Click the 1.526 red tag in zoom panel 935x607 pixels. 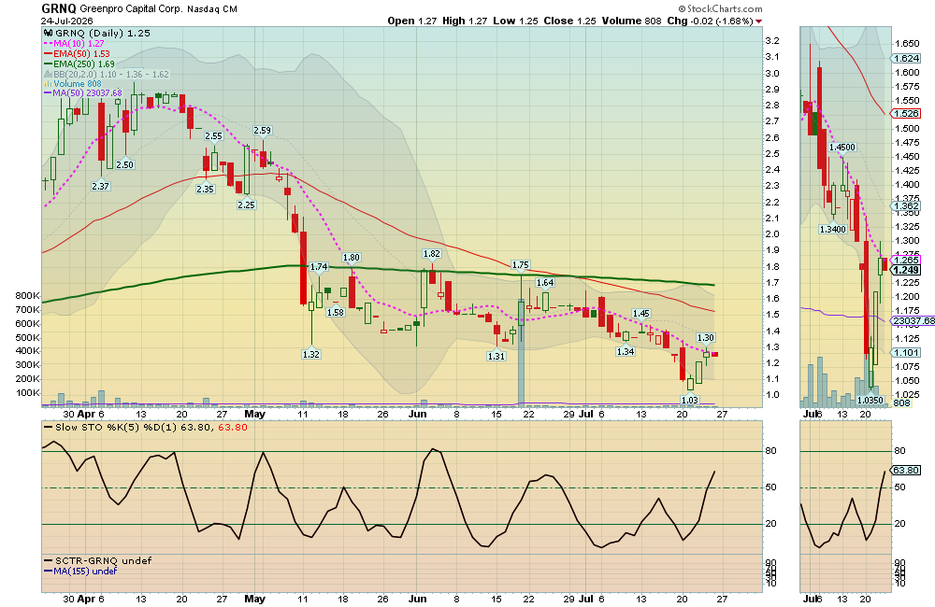(906, 113)
